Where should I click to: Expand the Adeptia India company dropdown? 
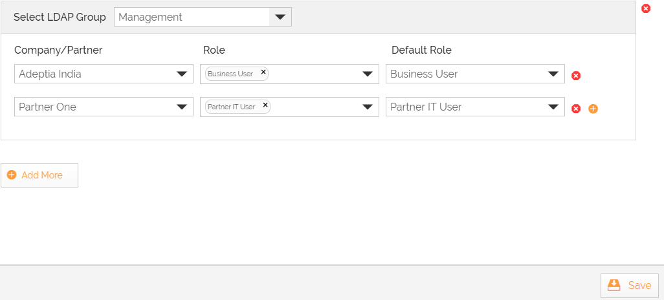[183, 74]
